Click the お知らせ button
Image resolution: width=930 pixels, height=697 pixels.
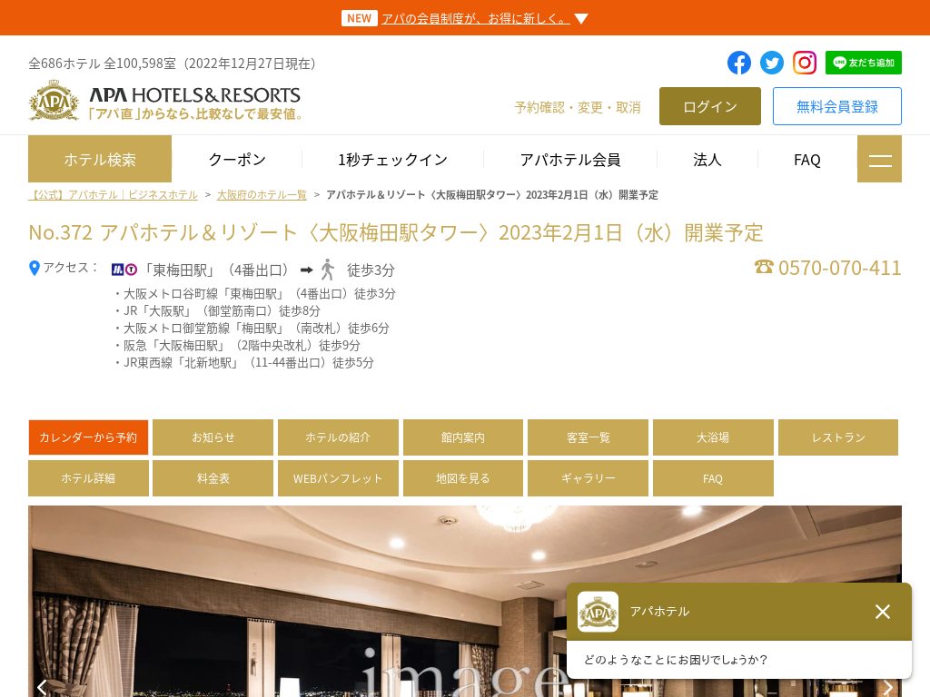coord(213,437)
